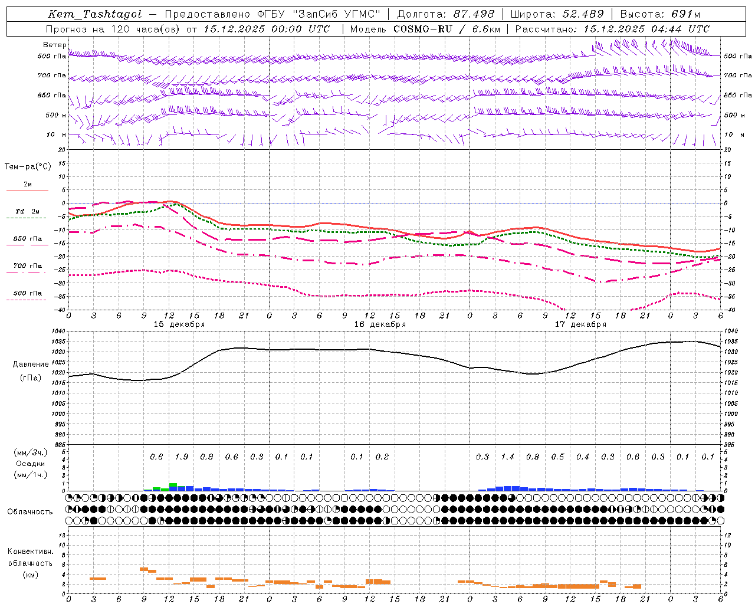
Task: Click the (гПа) unit under Давление
Action: (31, 377)
